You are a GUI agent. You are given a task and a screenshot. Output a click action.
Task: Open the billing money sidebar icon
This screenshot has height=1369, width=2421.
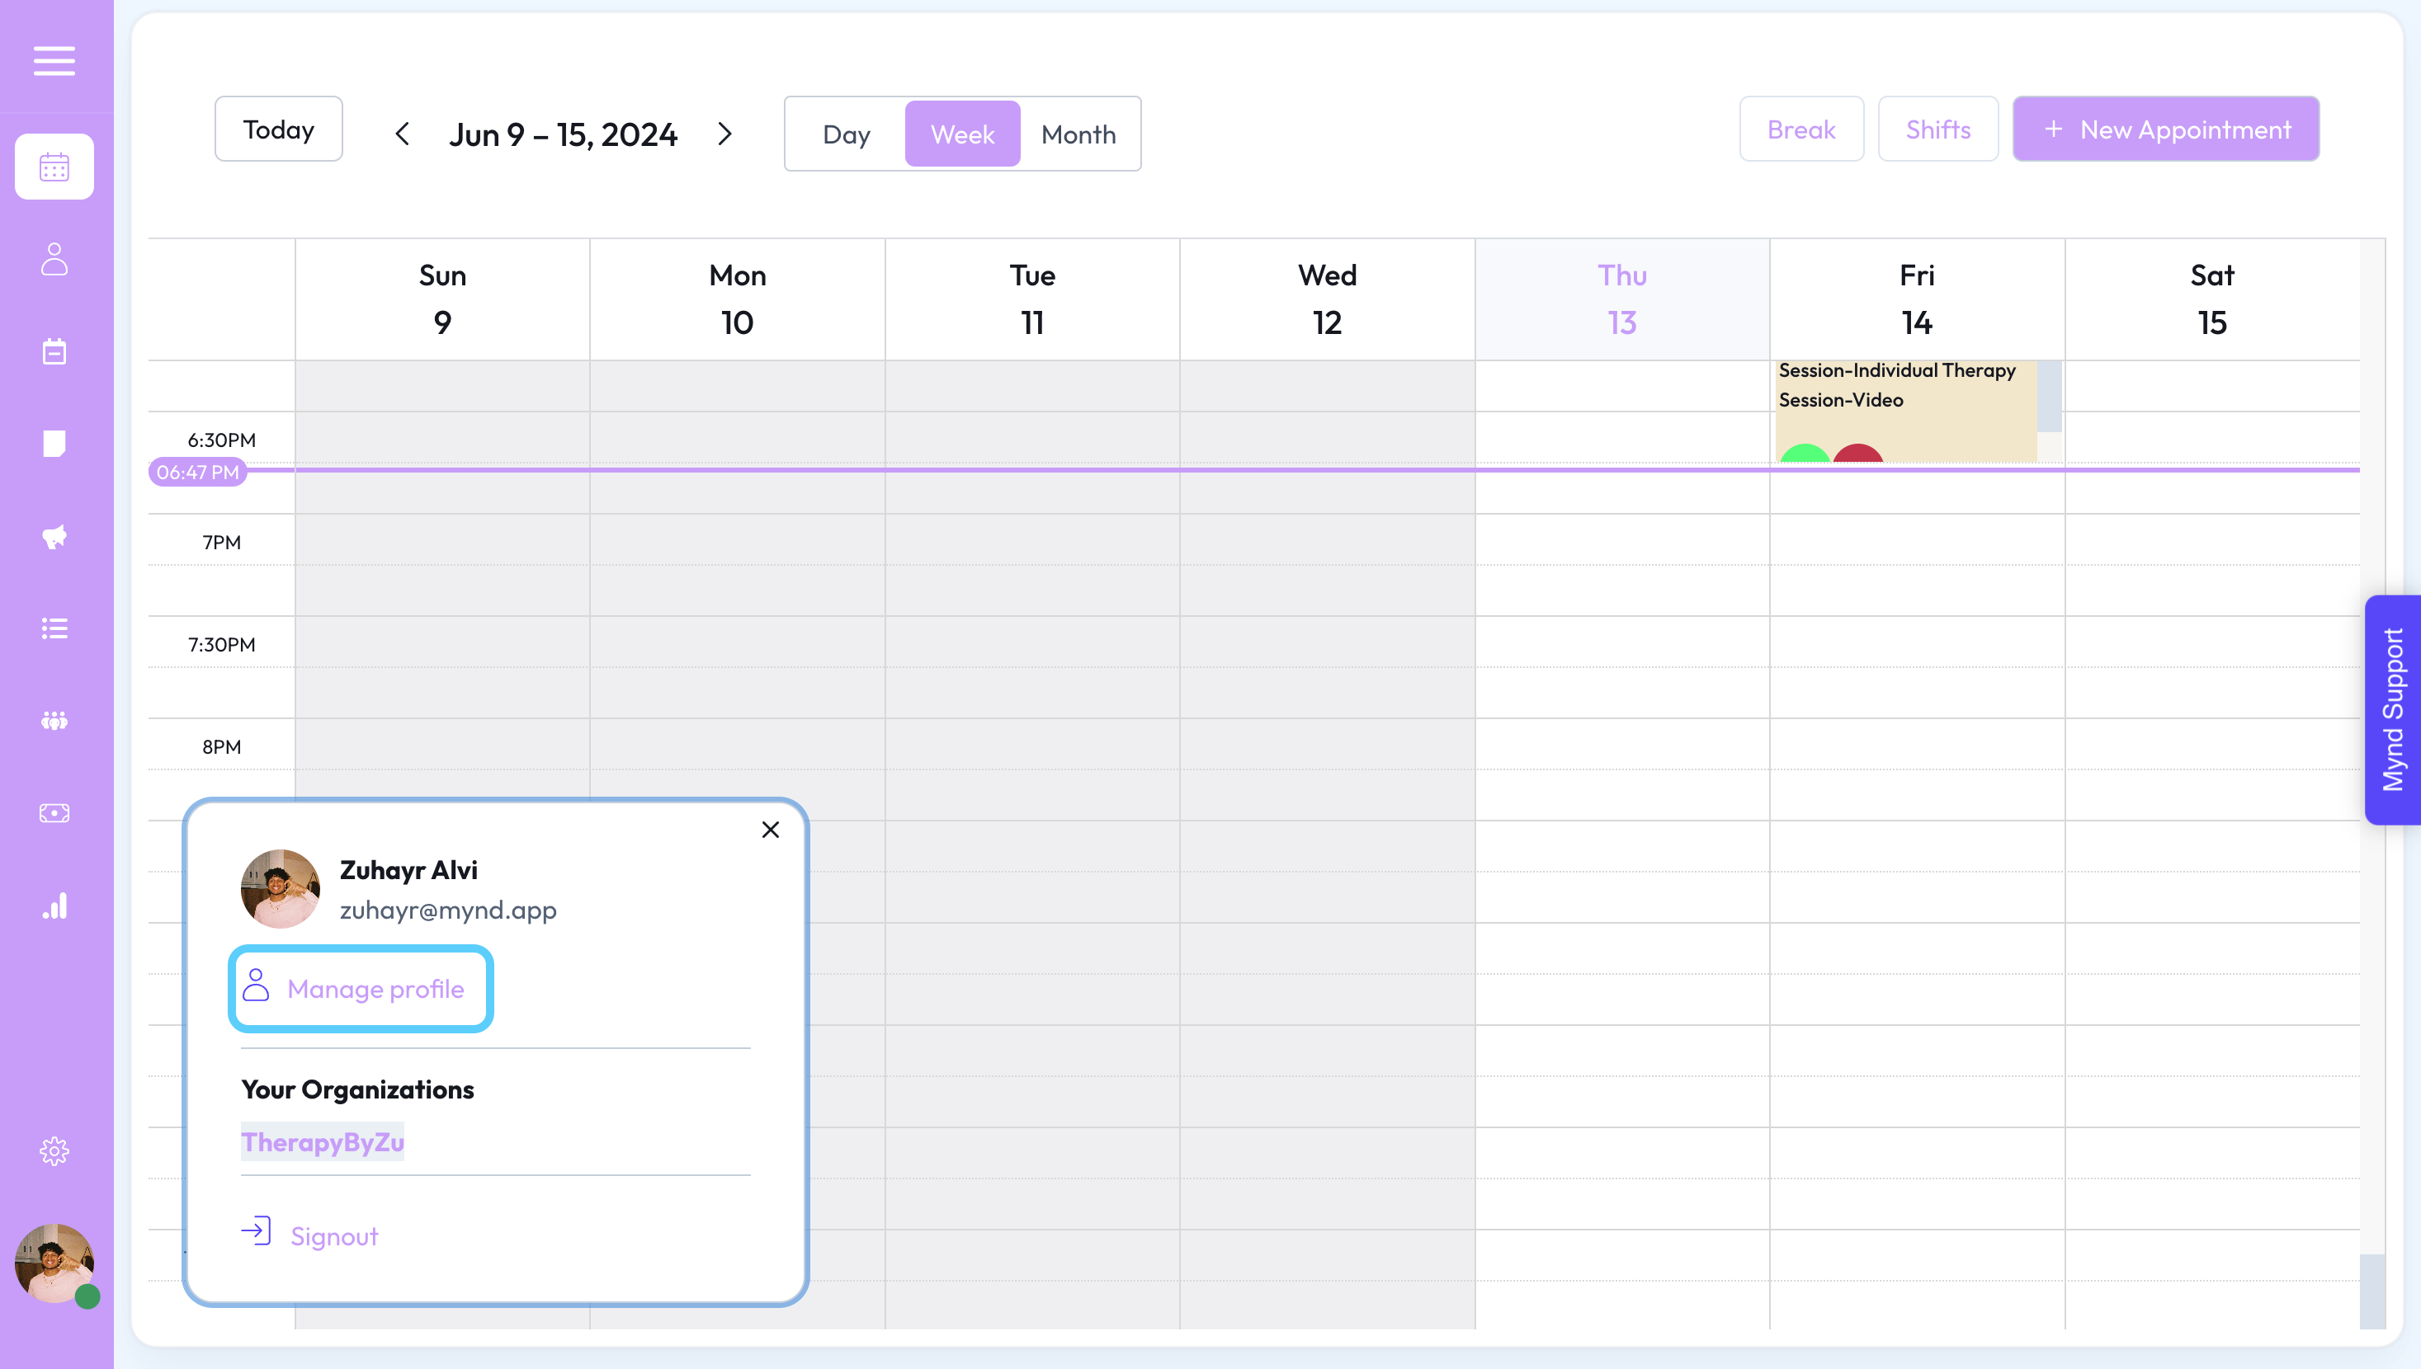tap(54, 812)
